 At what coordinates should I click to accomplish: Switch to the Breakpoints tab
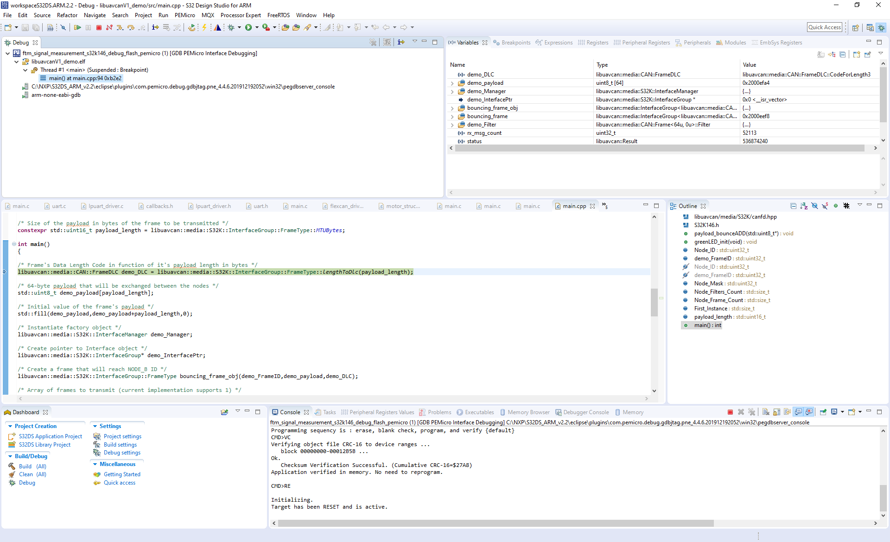click(515, 42)
